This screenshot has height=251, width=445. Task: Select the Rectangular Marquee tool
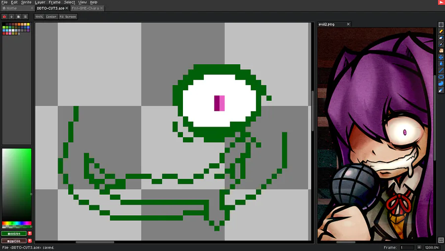pos(441,25)
